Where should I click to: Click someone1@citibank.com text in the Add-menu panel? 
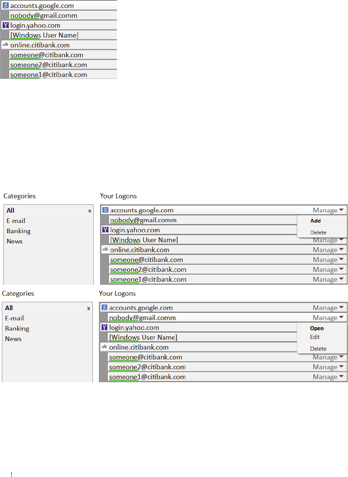coord(148,279)
